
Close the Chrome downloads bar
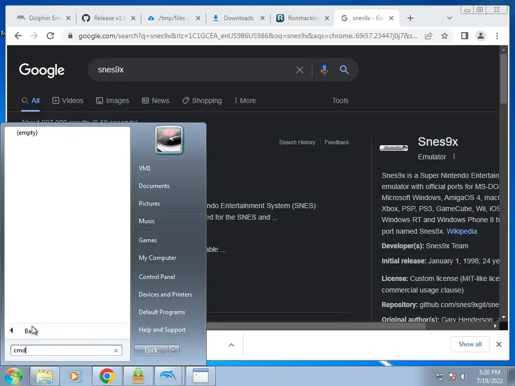[498, 344]
